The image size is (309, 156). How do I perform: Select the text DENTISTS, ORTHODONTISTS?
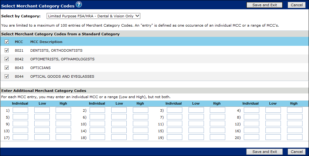[56, 50]
